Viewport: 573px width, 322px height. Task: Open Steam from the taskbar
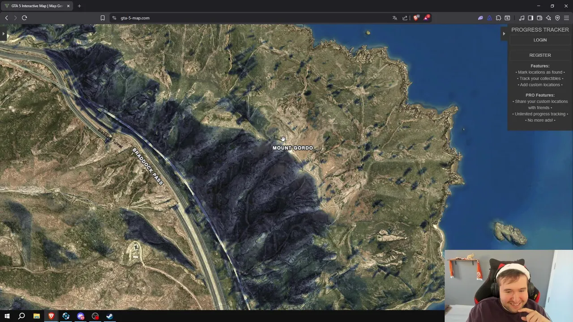(110, 316)
